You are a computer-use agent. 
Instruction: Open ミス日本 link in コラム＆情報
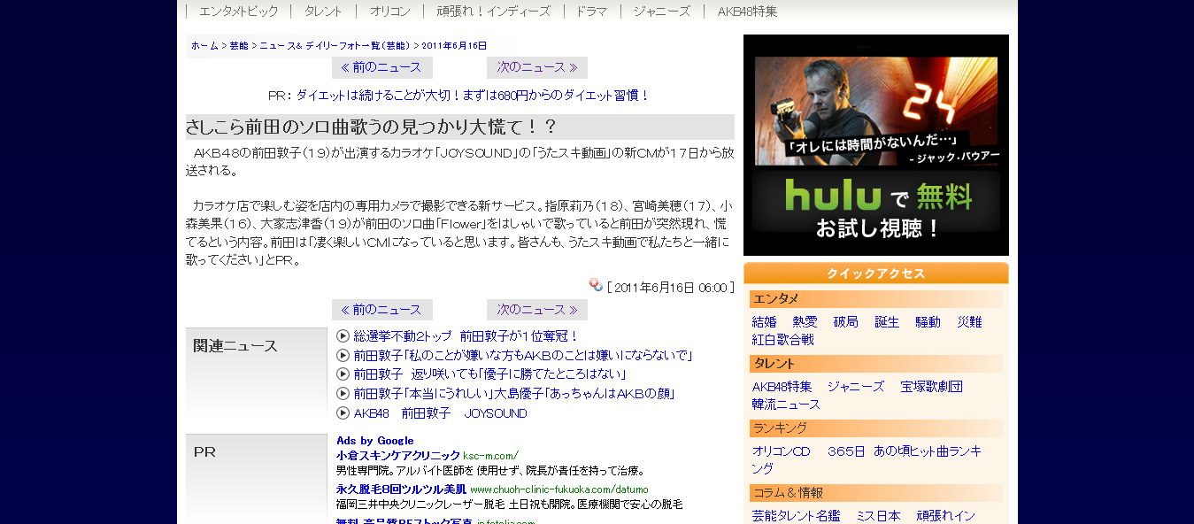(x=878, y=516)
